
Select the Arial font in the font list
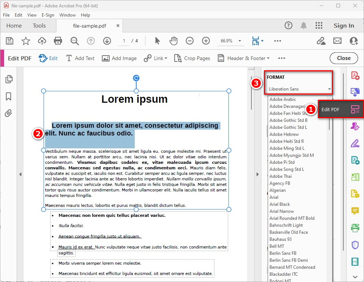(x=274, y=197)
